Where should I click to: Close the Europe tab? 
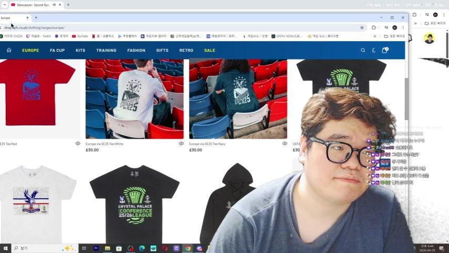click(x=27, y=18)
